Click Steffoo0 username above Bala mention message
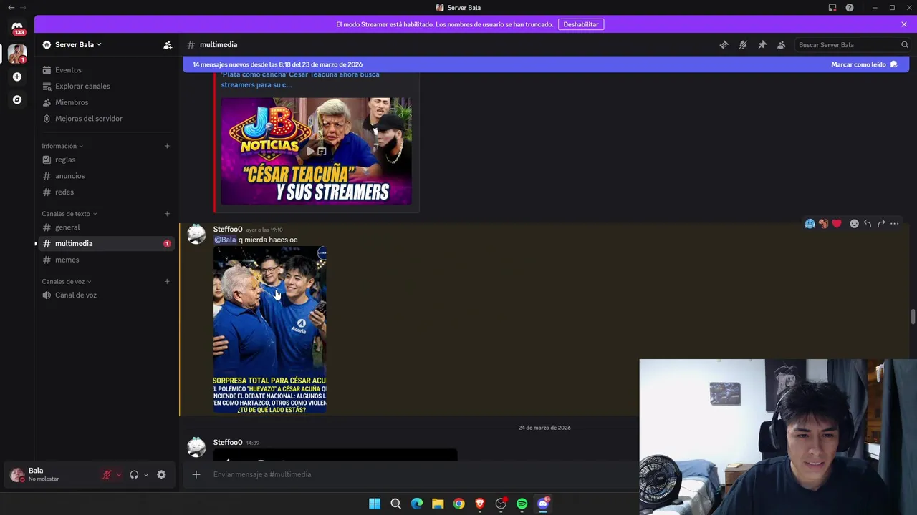 pos(228,230)
